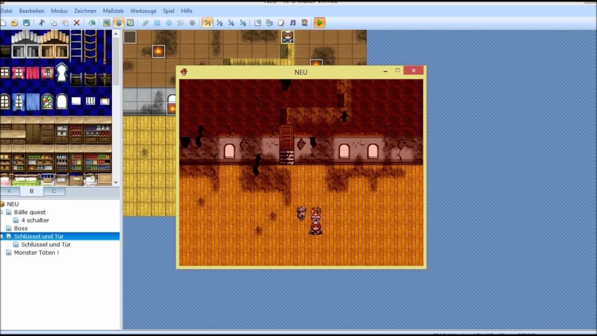Viewport: 597px width, 336px height.
Task: Select the Ellipse drawing tool
Action: pos(169,22)
